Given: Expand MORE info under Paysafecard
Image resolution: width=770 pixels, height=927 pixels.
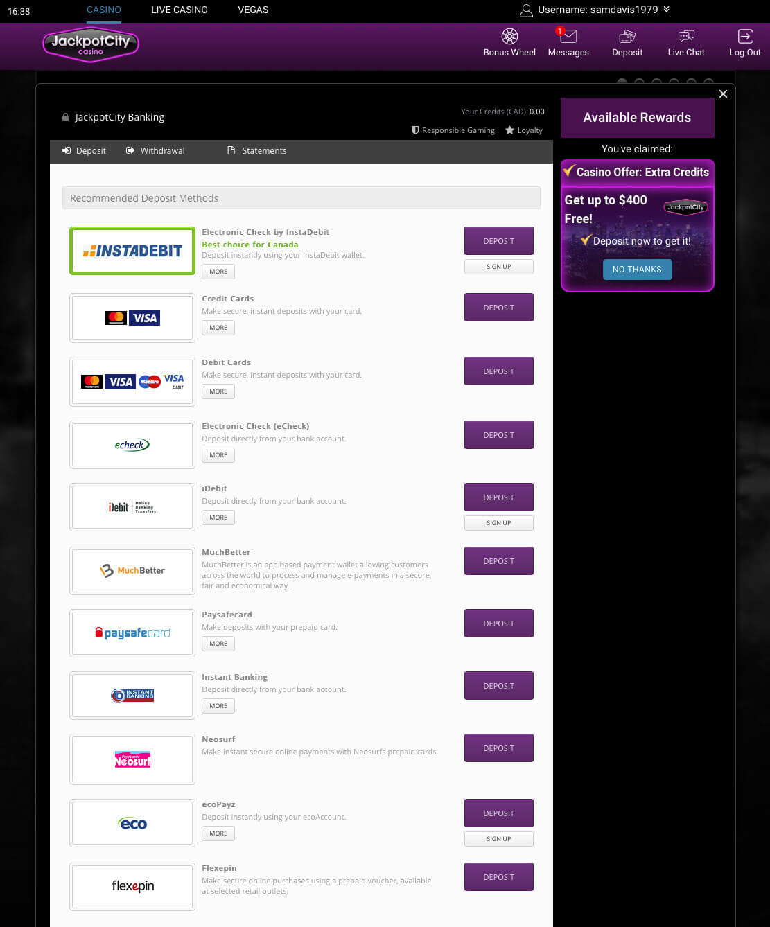Looking at the screenshot, I should [218, 644].
